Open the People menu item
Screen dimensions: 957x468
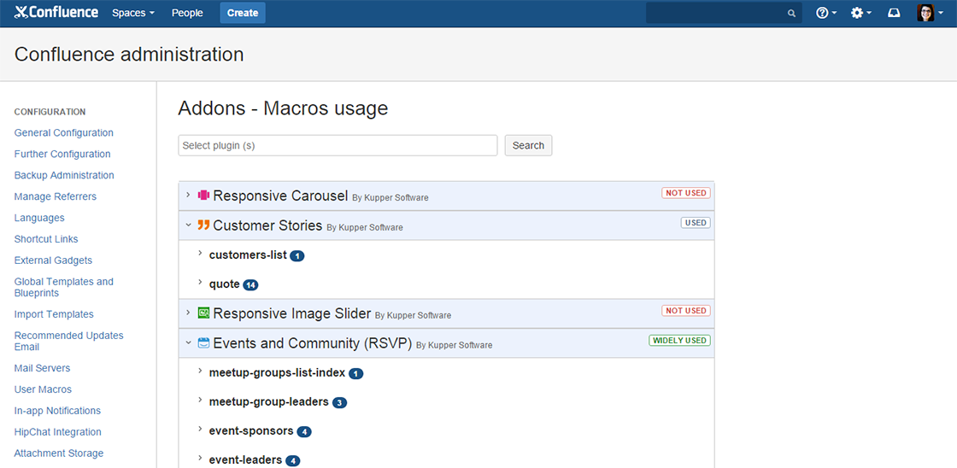pos(187,13)
